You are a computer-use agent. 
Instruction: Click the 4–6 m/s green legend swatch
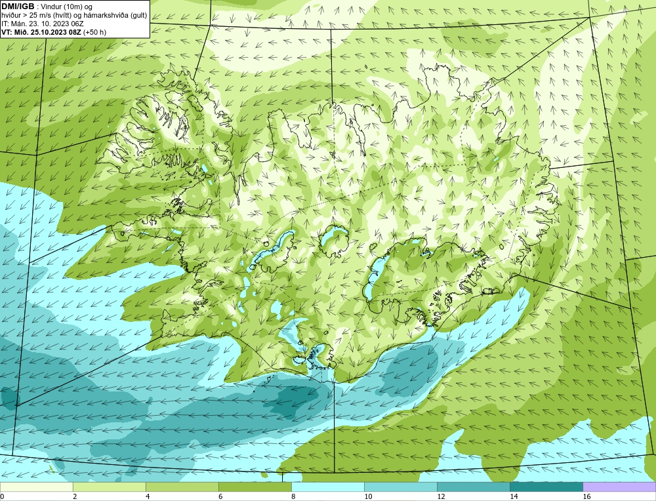coord(182,487)
